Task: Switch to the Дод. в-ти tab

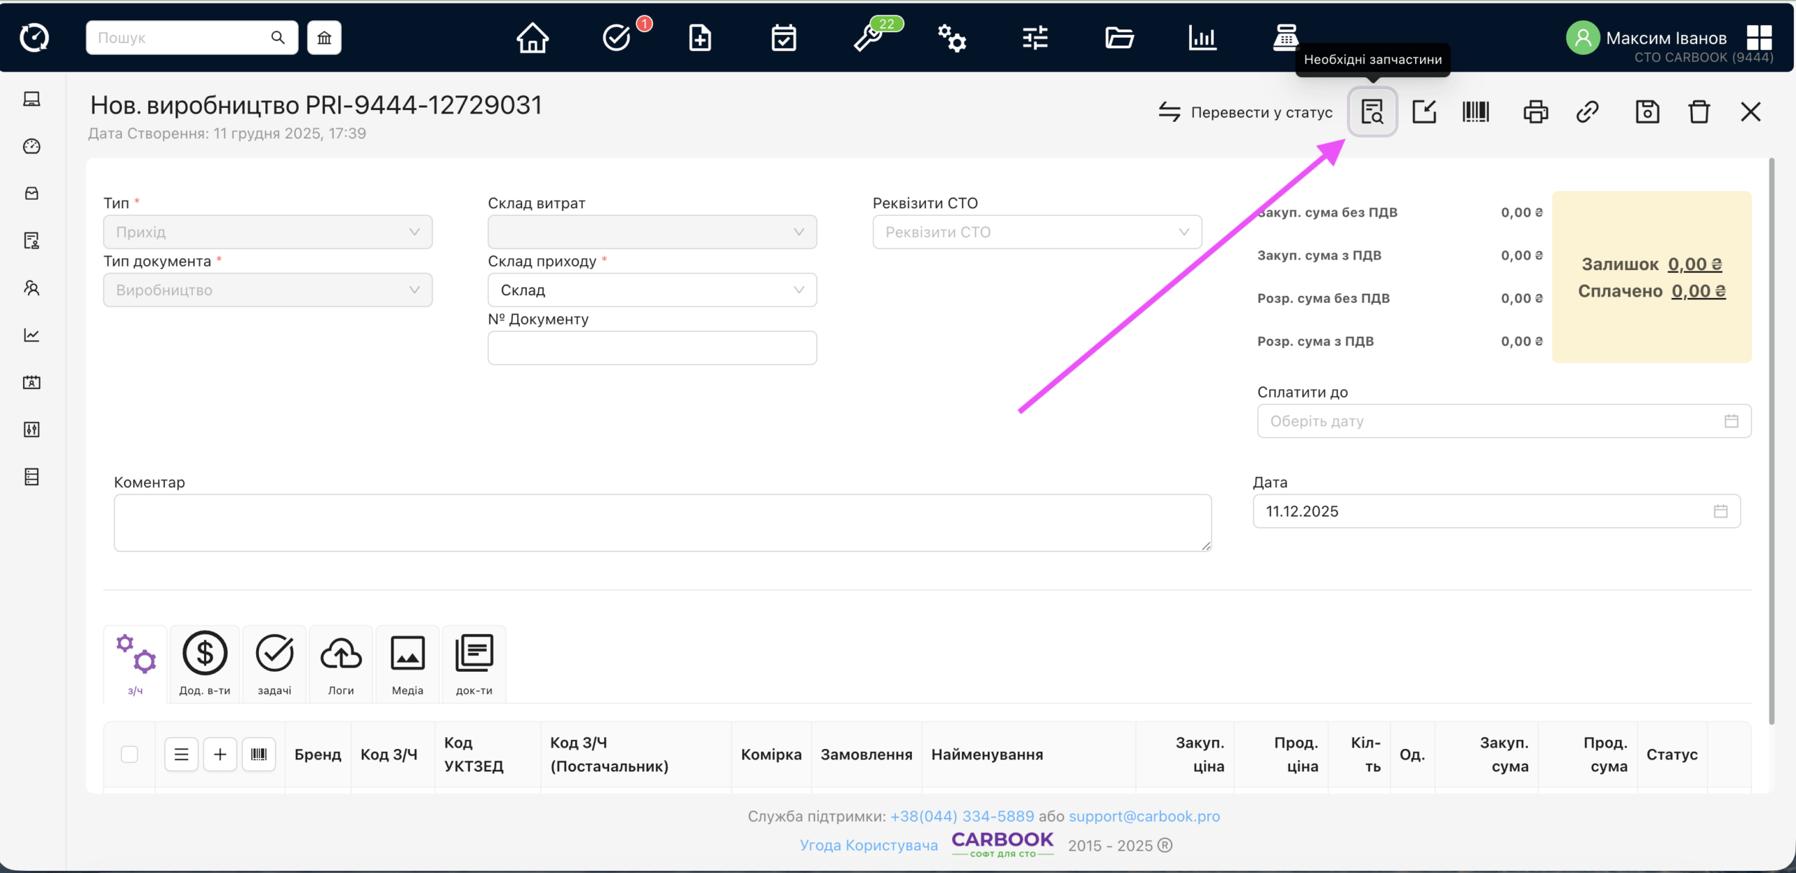Action: 204,663
